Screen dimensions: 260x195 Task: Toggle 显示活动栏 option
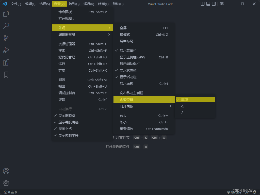tap(144, 77)
